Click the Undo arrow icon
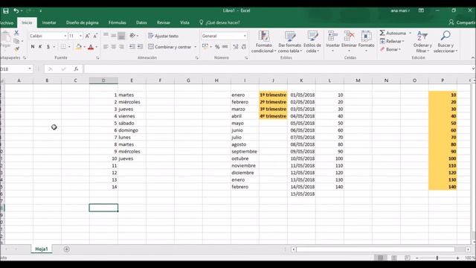The image size is (476, 268). pyautogui.click(x=16, y=10)
